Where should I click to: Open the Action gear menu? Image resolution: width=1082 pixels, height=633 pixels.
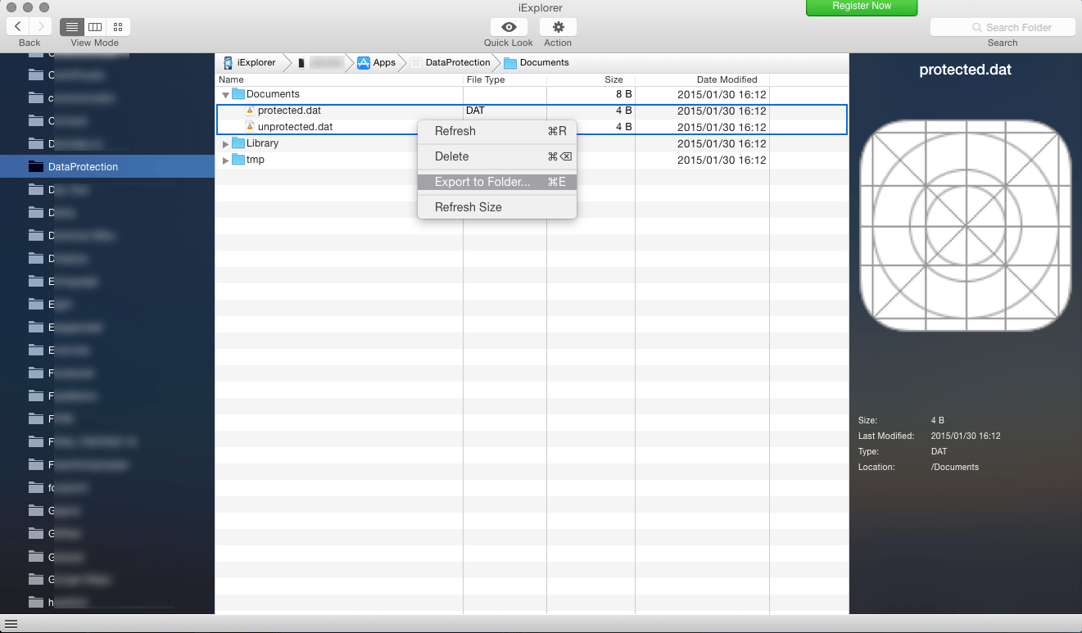click(558, 27)
